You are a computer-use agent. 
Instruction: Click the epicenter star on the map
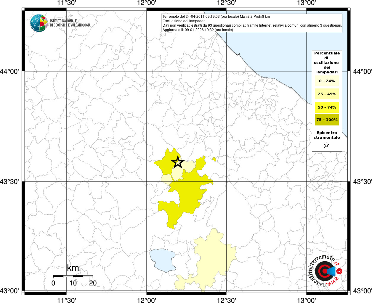pyautogui.click(x=178, y=162)
